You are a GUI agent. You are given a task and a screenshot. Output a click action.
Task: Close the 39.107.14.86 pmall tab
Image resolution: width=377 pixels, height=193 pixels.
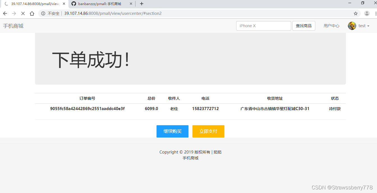64,4
